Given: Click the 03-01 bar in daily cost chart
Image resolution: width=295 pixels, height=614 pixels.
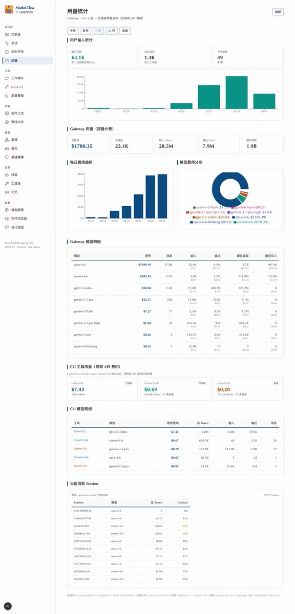Looking at the screenshot, I should (162, 196).
